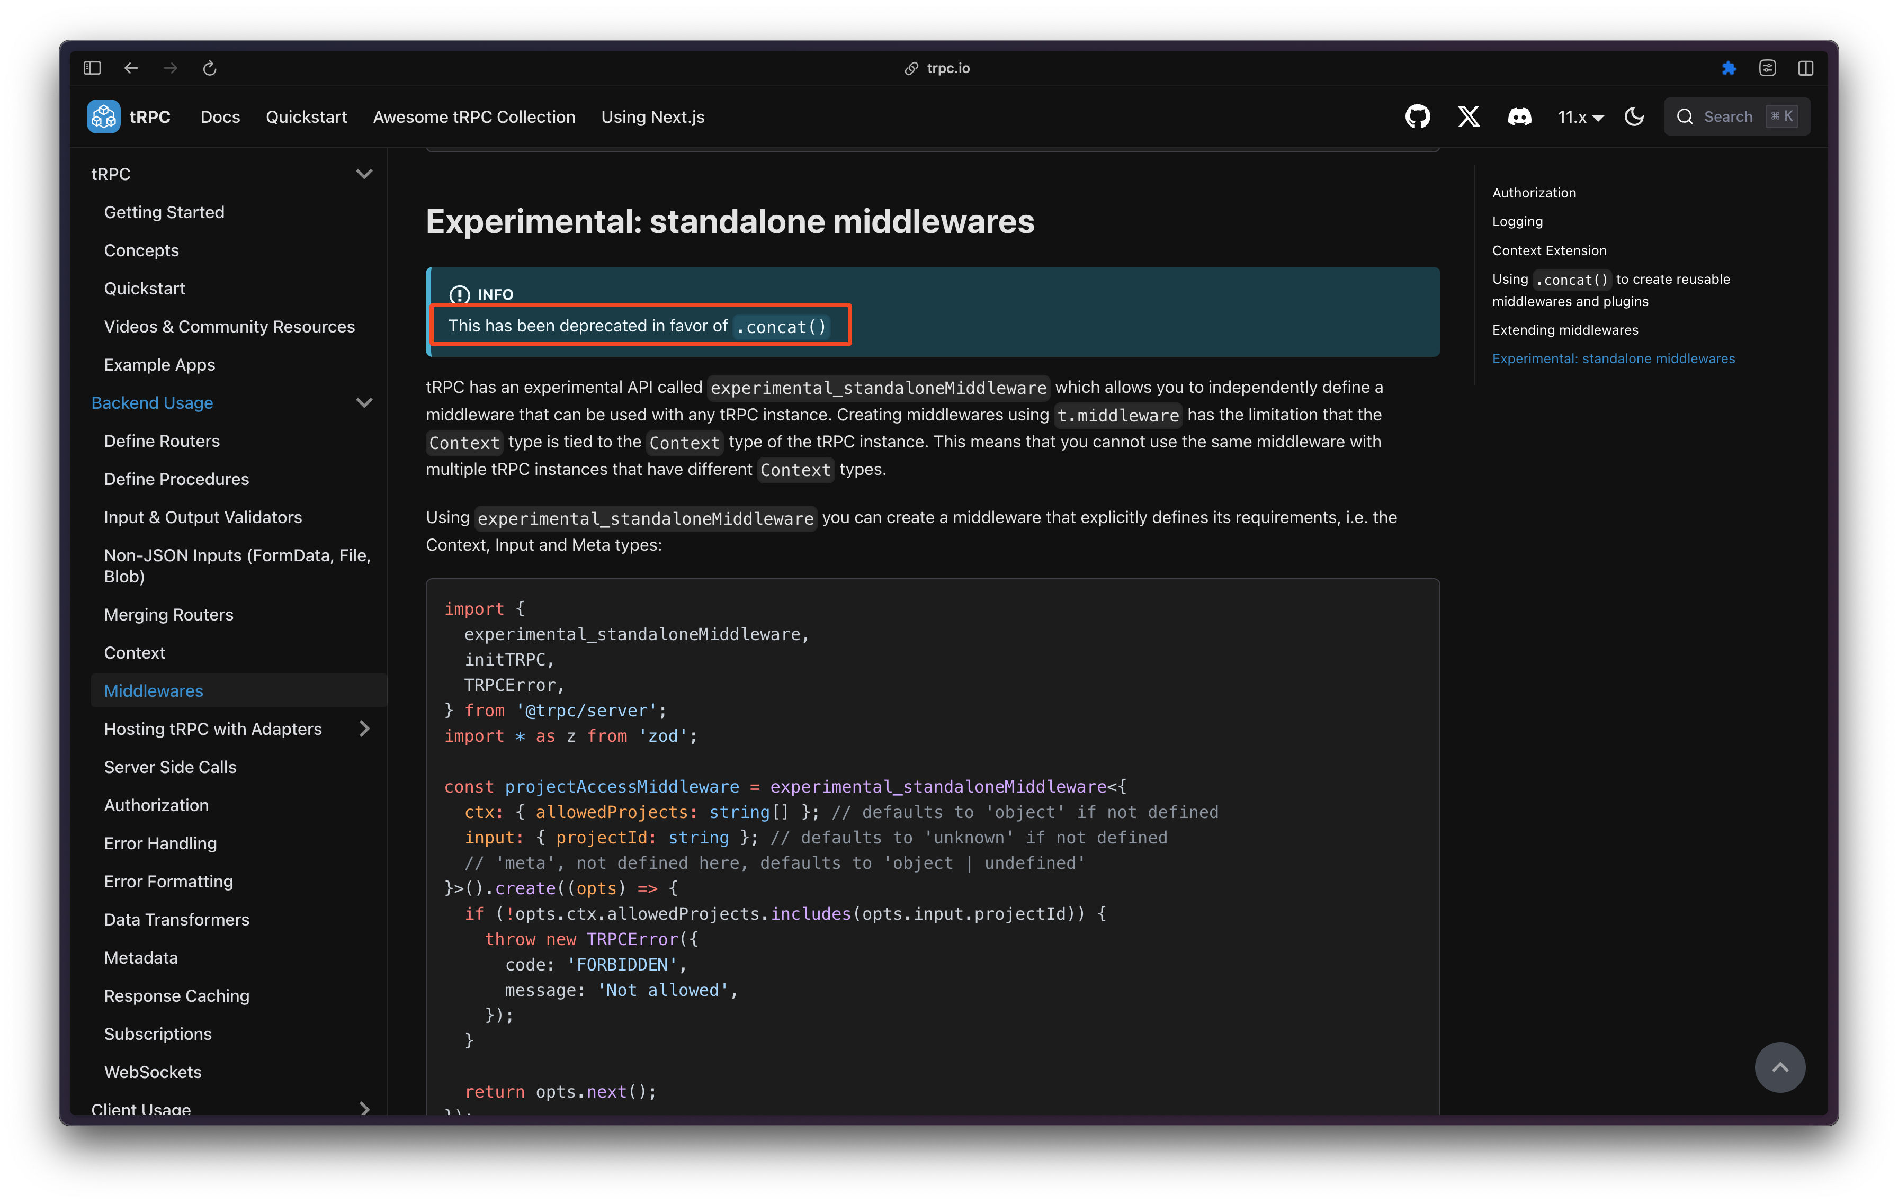Viewport: 1898px width, 1204px height.
Task: Open the Error Handling docs page
Action: click(160, 843)
